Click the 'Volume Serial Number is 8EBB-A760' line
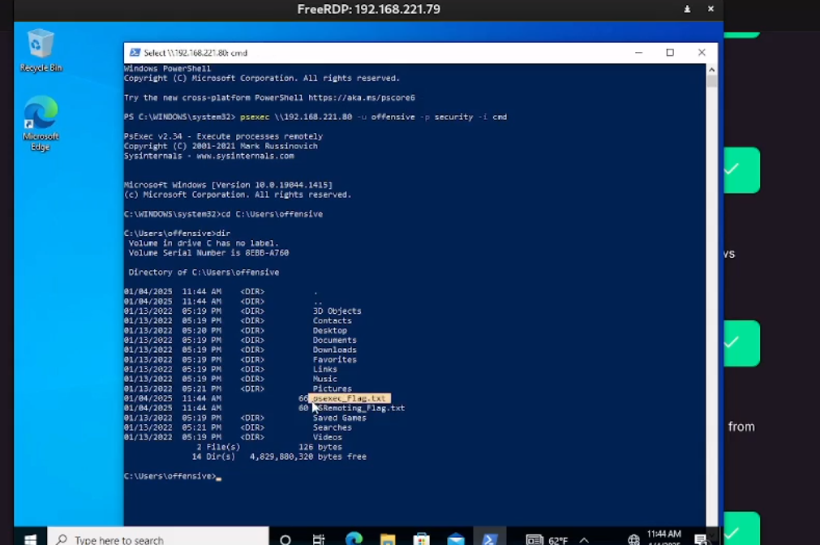This screenshot has height=545, width=820. 208,252
